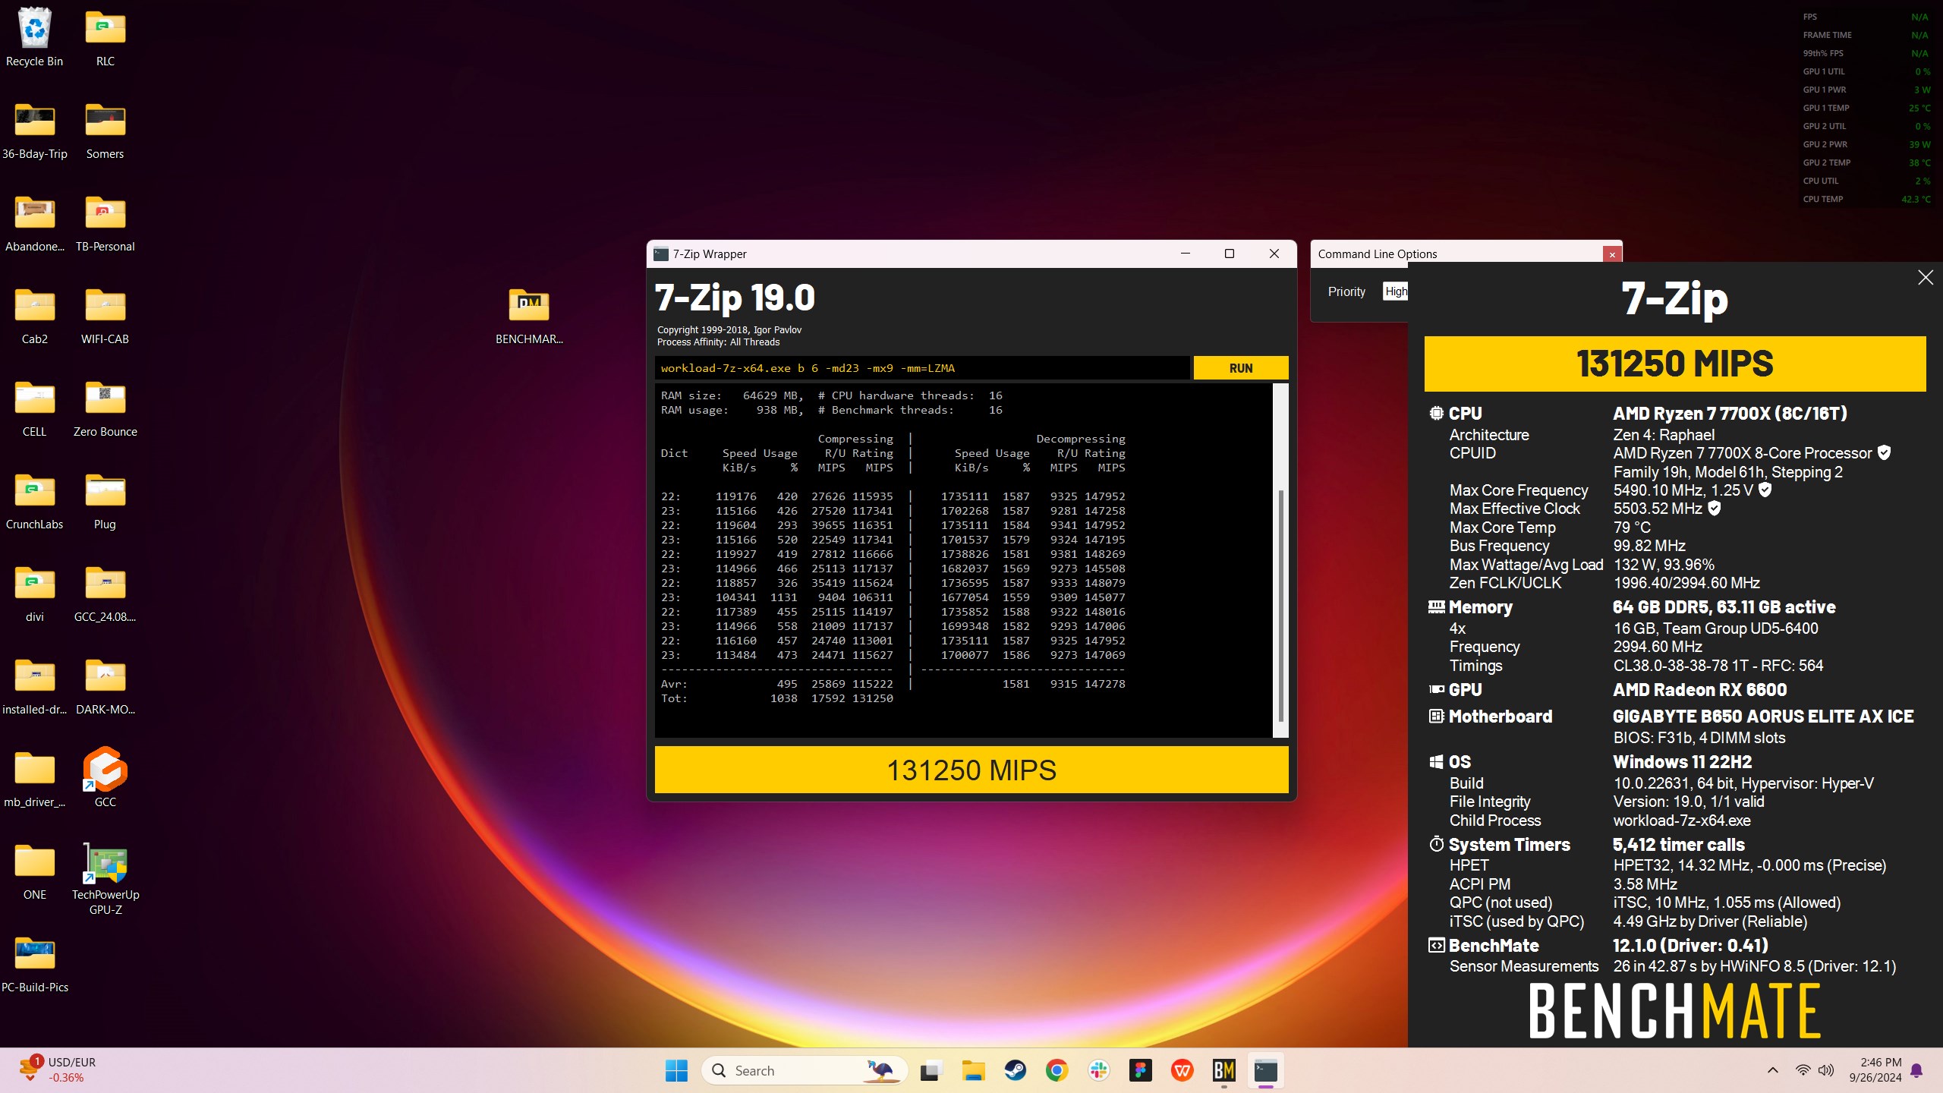Viewport: 1943px width, 1093px height.
Task: Maximize the 7-Zip Wrapper window
Action: [1230, 254]
